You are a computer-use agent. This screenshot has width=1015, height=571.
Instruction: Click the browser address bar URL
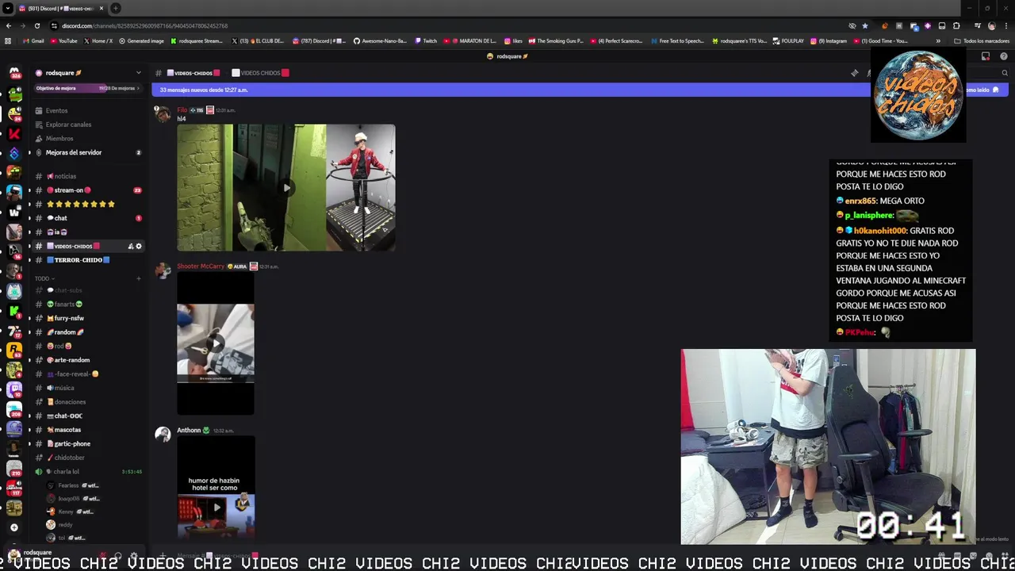[x=145, y=25]
